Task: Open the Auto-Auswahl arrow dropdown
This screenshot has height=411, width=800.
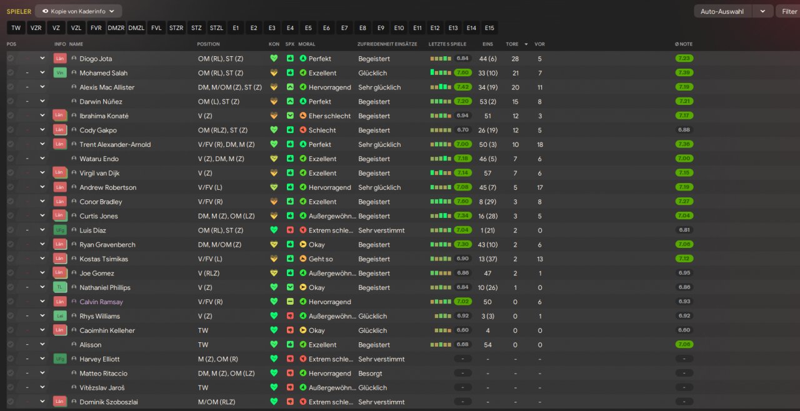Action: (762, 11)
